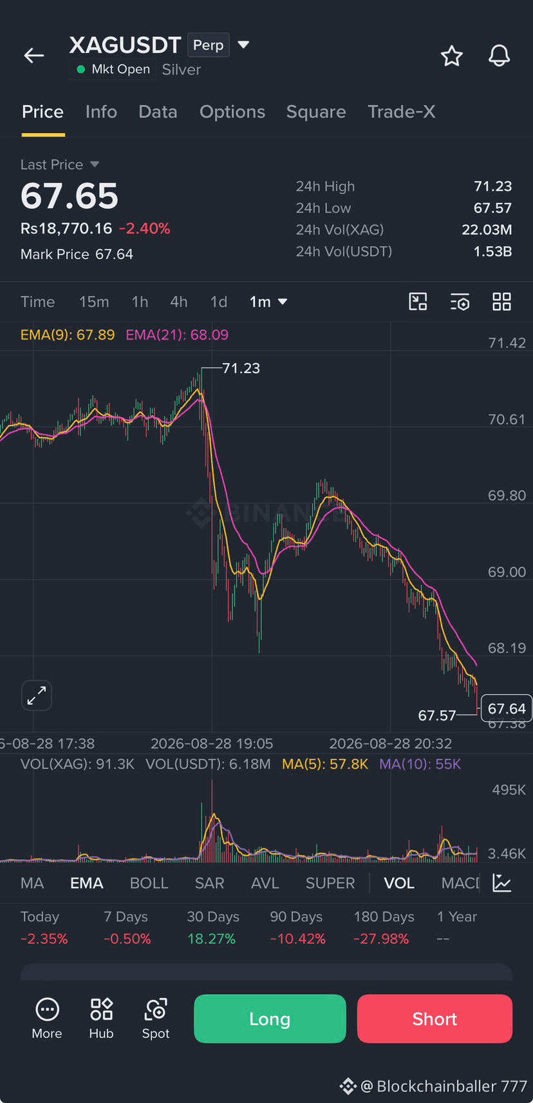Select the Time chart interval

[37, 302]
